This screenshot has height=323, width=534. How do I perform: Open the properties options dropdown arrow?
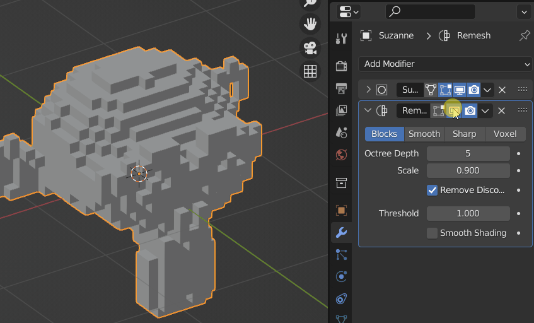pyautogui.click(x=524, y=12)
